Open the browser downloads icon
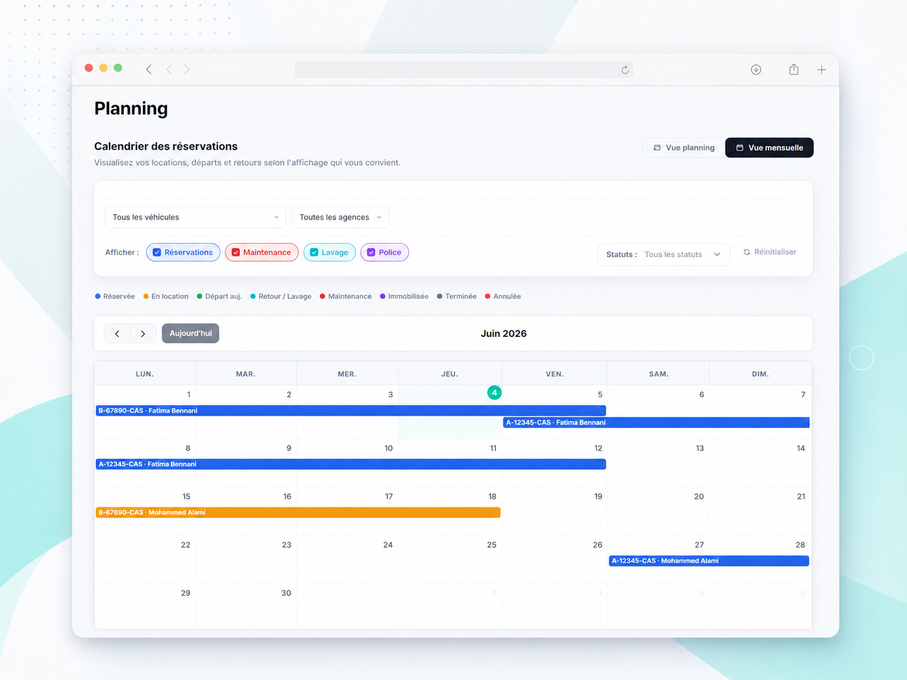The height and width of the screenshot is (680, 907). click(756, 70)
